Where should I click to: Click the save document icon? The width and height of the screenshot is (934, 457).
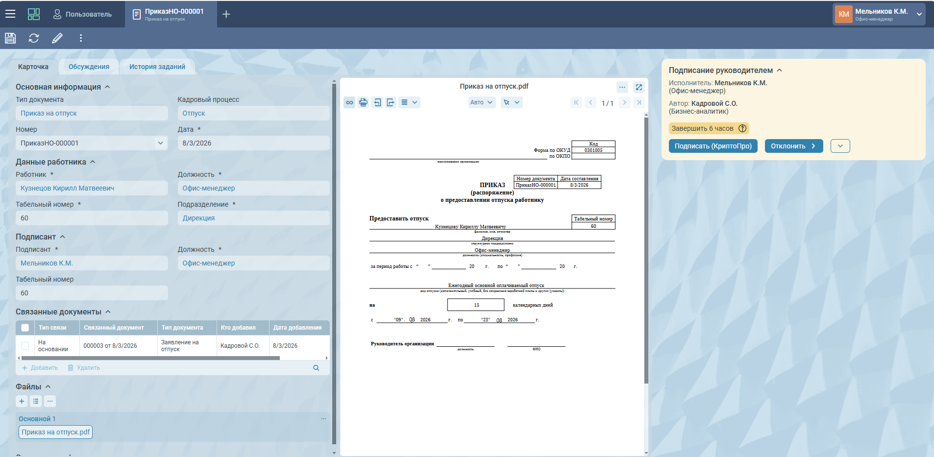pyautogui.click(x=10, y=38)
